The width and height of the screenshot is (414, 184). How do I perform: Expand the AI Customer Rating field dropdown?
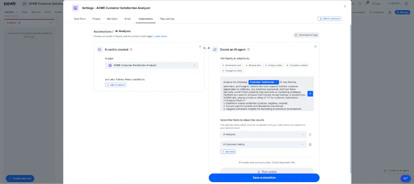264,144
